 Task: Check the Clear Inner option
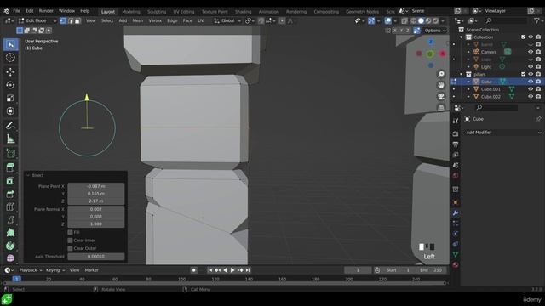click(70, 240)
